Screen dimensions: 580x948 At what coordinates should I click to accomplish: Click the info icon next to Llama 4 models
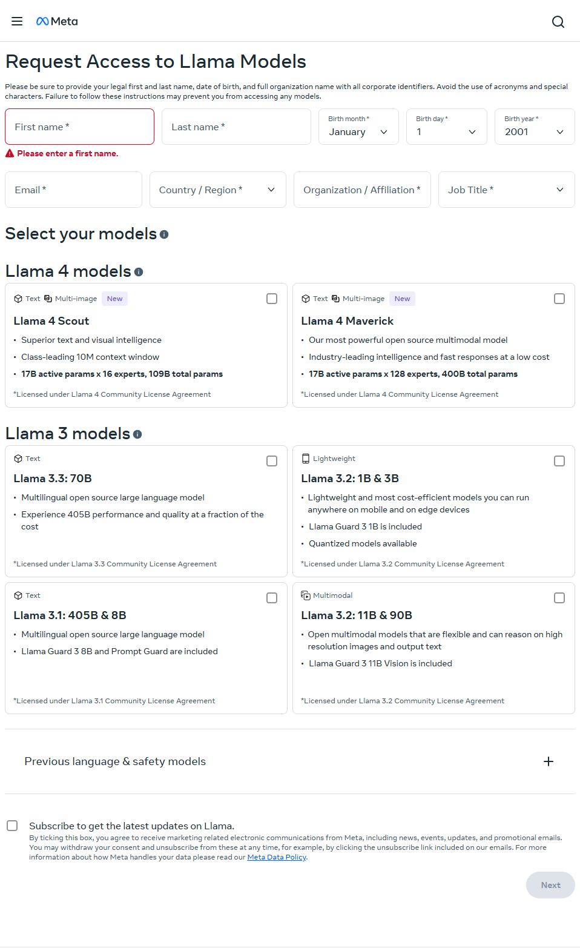click(138, 272)
